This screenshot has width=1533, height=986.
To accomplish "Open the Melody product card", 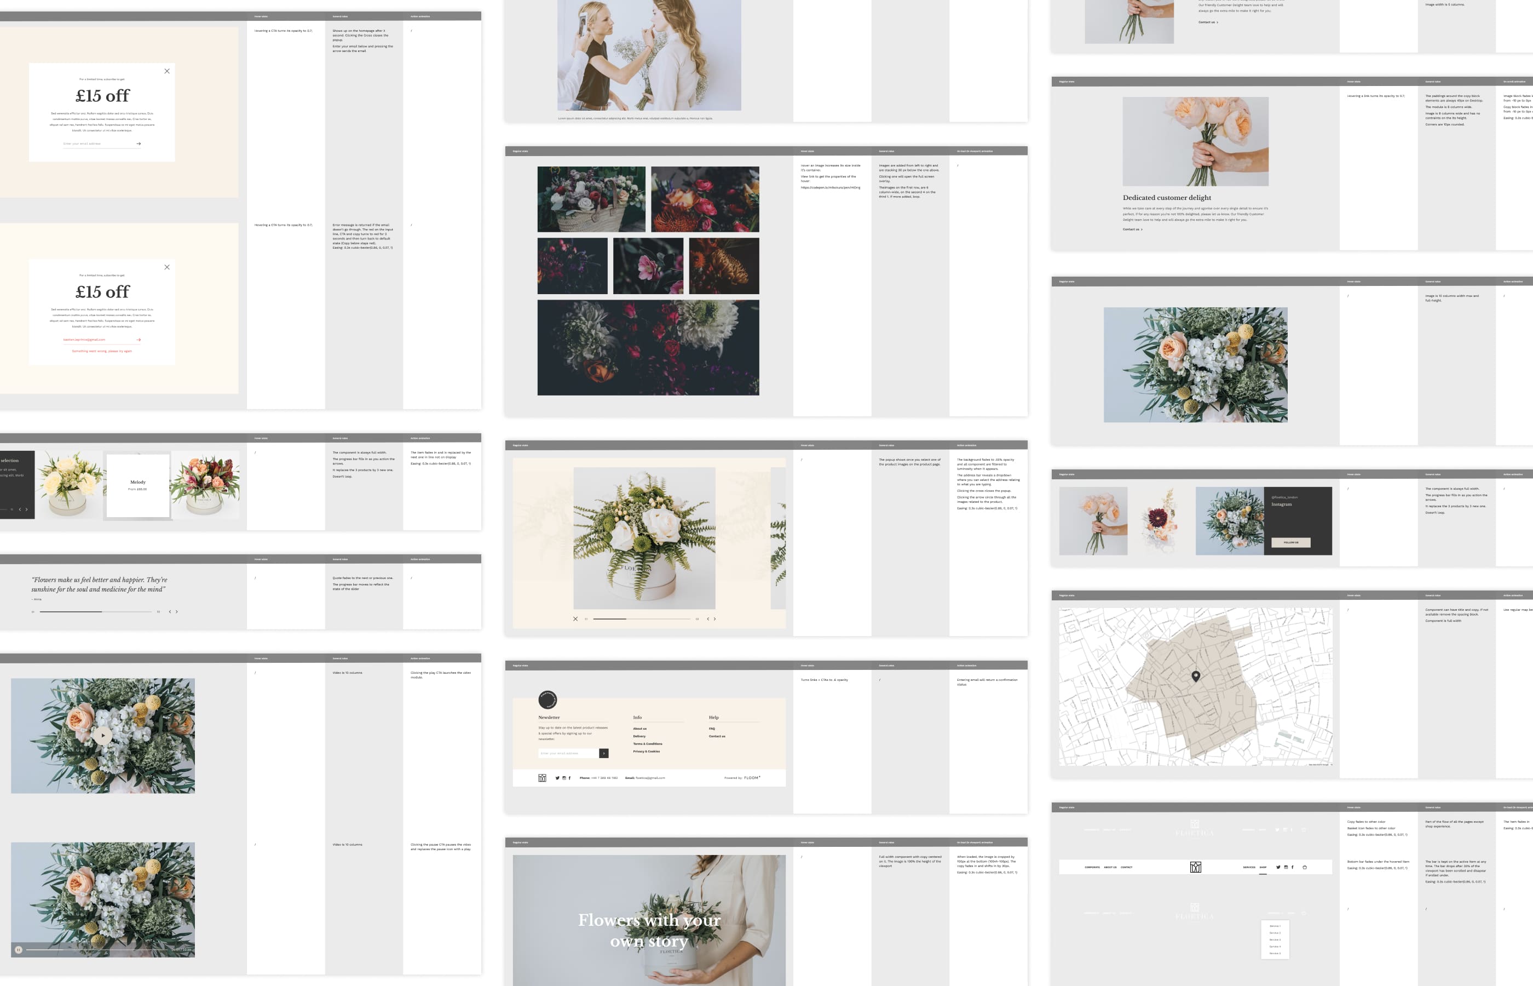I will [137, 485].
